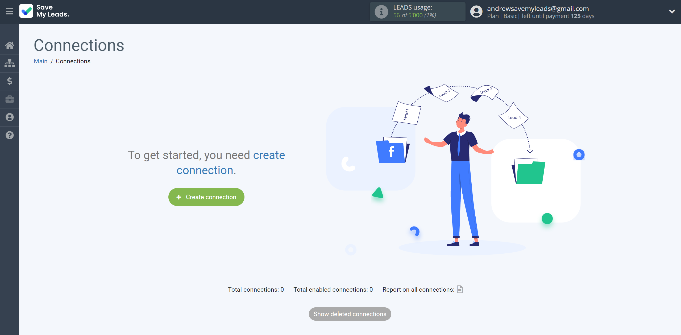
Task: Click the LEADS usage progress indicator
Action: pyautogui.click(x=417, y=12)
